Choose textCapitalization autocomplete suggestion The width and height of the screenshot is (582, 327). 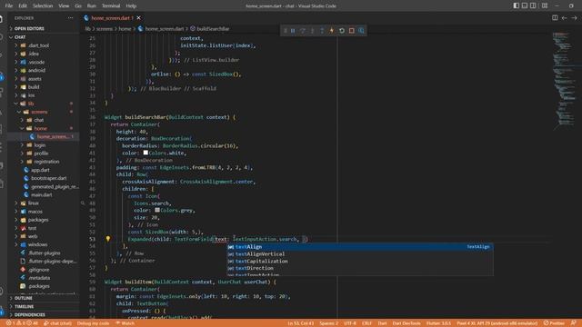(x=360, y=261)
